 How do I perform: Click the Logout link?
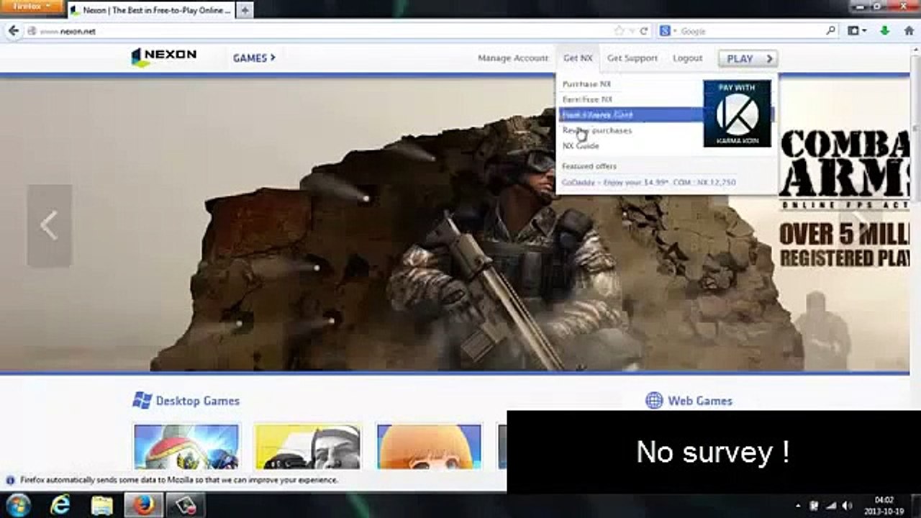pos(687,58)
